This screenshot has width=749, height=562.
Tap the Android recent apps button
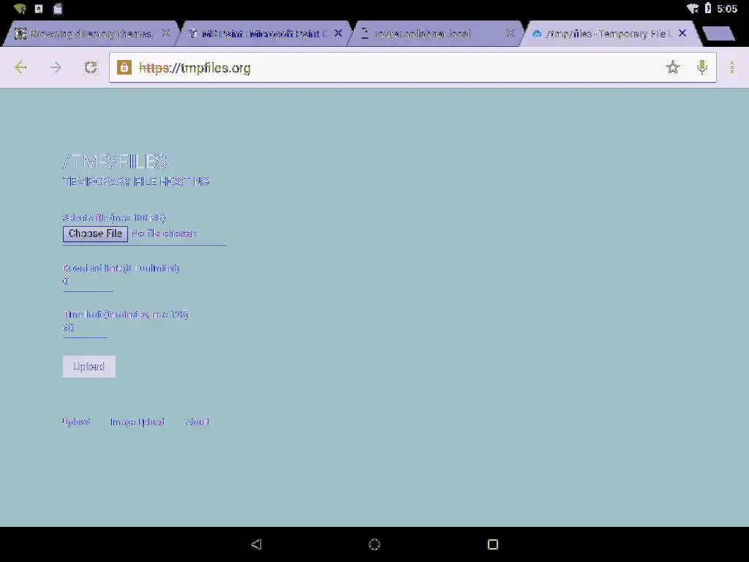click(x=493, y=544)
